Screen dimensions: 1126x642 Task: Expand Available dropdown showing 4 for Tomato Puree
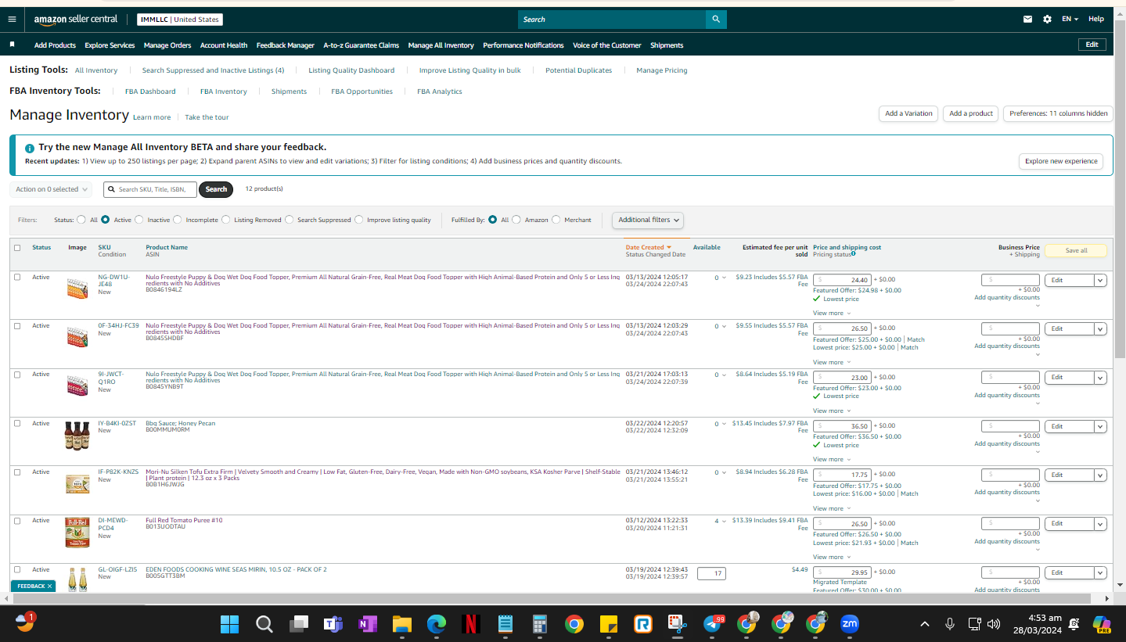pyautogui.click(x=720, y=521)
